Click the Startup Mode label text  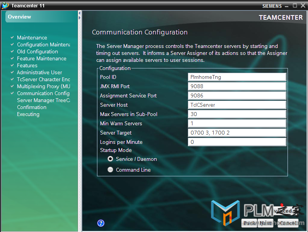coord(116,150)
